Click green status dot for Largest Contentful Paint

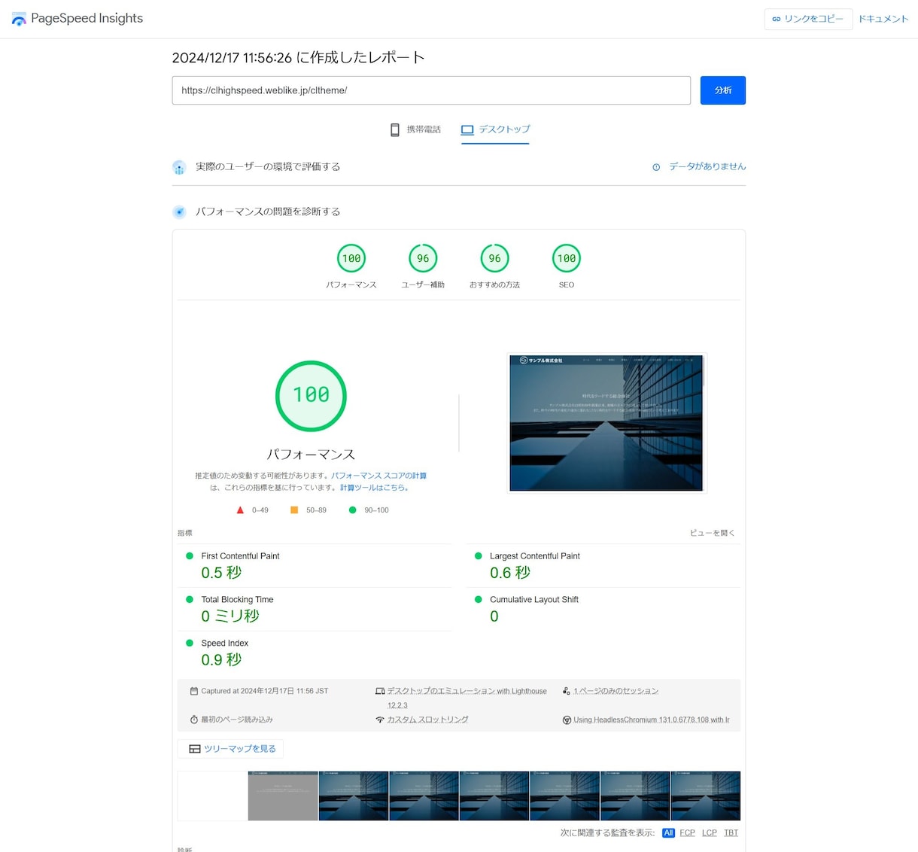[x=478, y=556]
